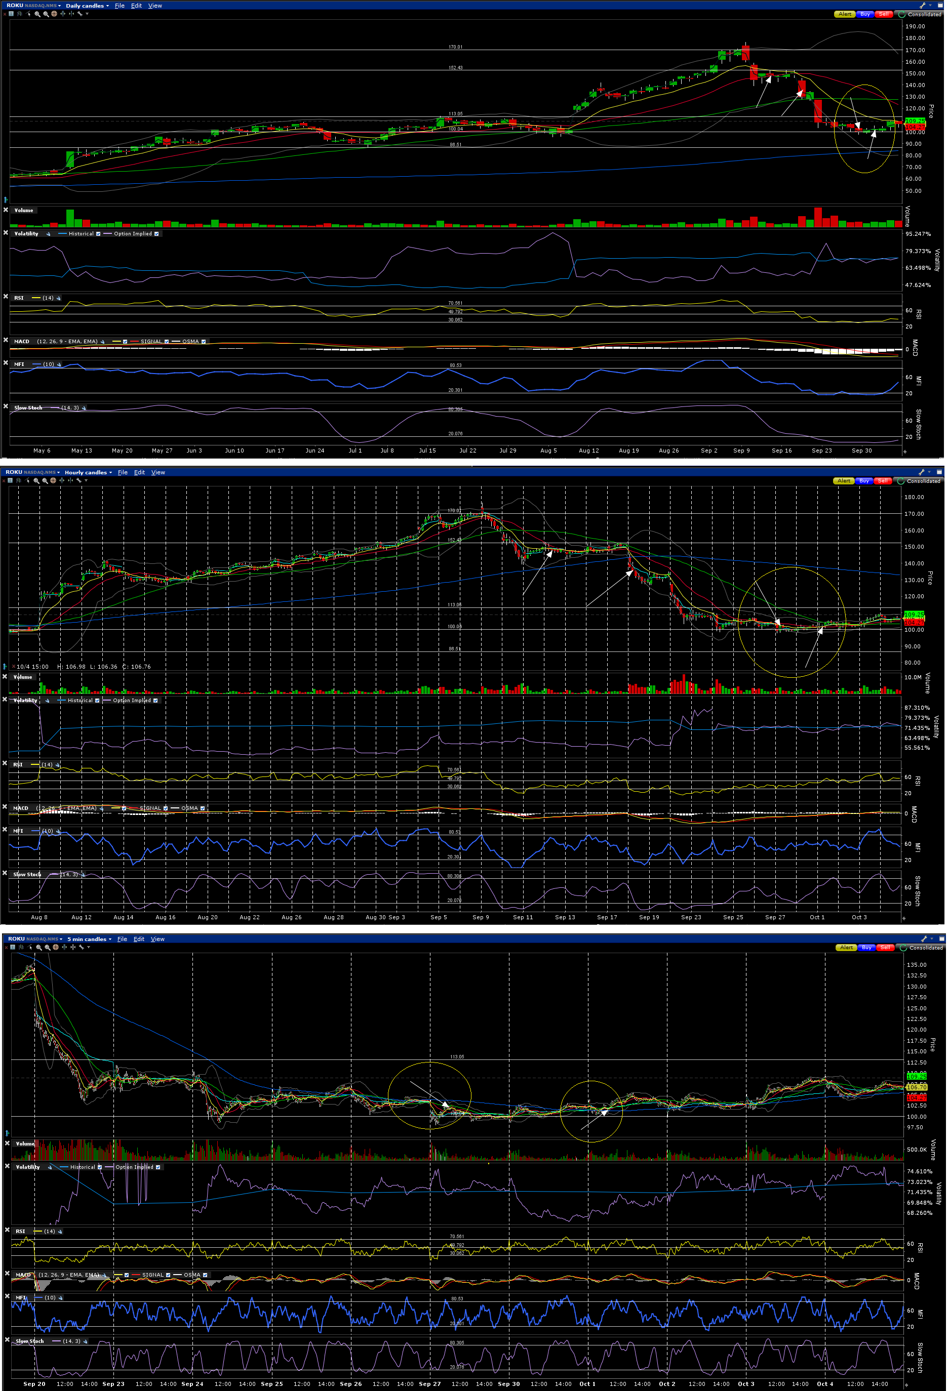The height and width of the screenshot is (1391, 948).
Task: Click the wrench configure icon in Daily chart toolbar
Action: 79,14
